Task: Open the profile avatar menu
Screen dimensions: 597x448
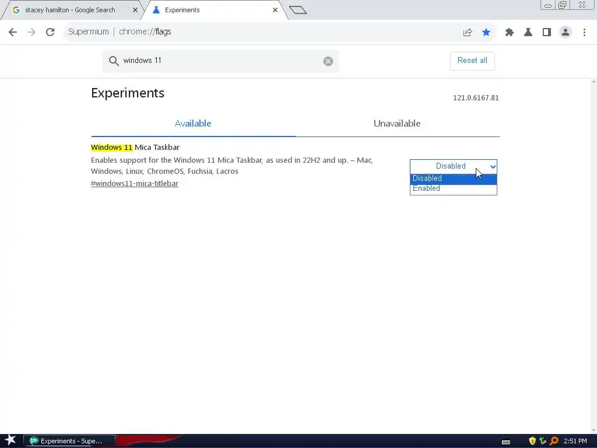Action: click(566, 33)
